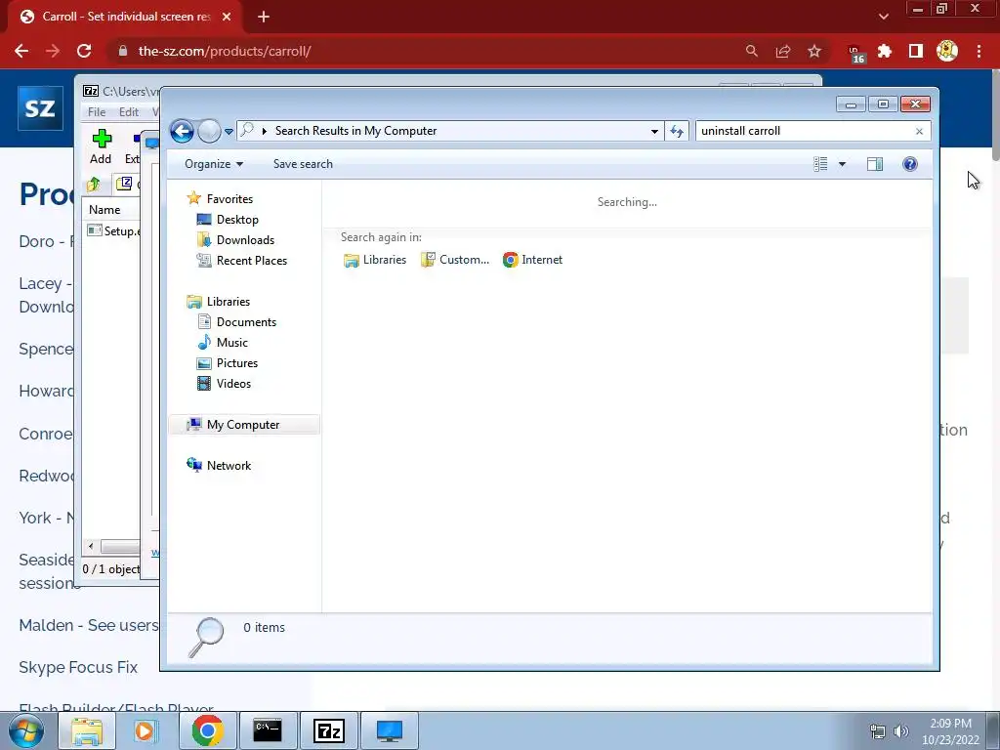This screenshot has height=750, width=1000.
Task: Open a new Chrome tab
Action: [x=264, y=17]
